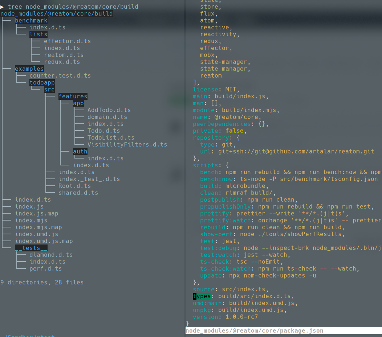
Task: Click the 'ts-check:watch' script key
Action: (225, 269)
